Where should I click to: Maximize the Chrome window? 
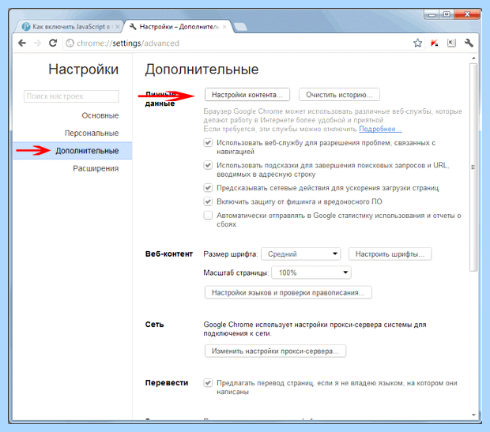(447, 14)
